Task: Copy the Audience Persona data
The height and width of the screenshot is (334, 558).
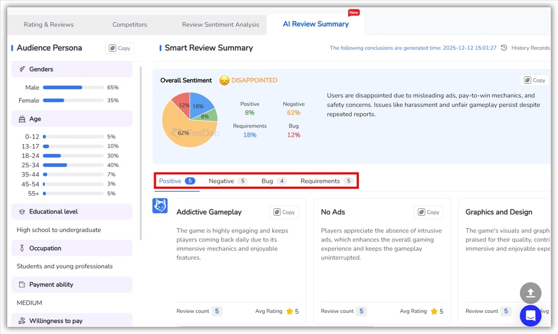Action: tap(119, 48)
